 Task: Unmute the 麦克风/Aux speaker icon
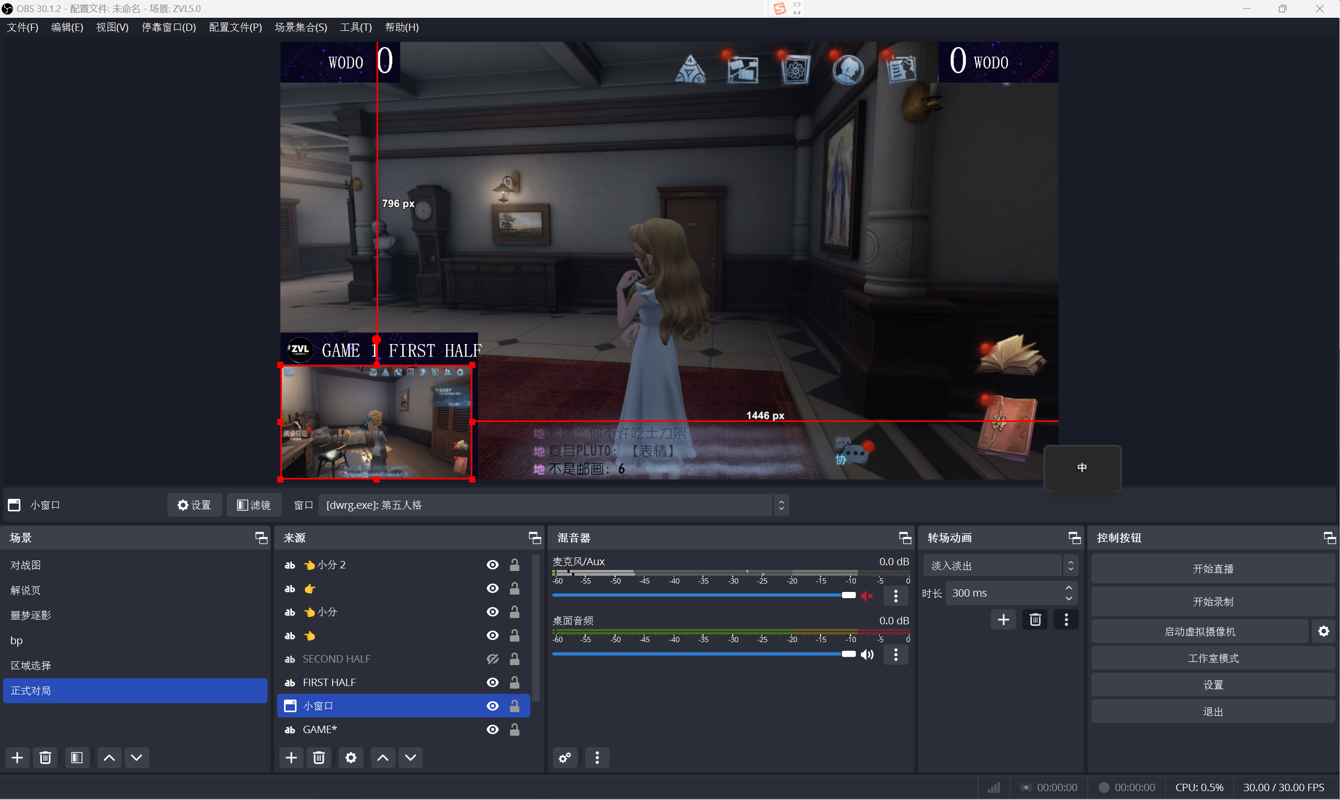click(867, 595)
